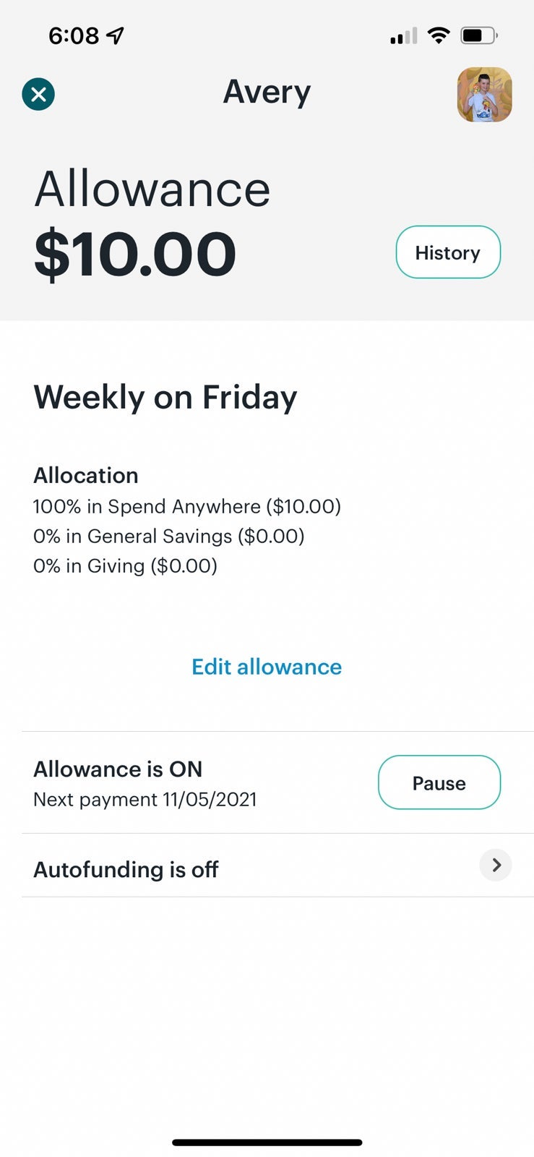Close the Avery allowance screen
Viewport: 534px width, 1157px height.
click(38, 94)
